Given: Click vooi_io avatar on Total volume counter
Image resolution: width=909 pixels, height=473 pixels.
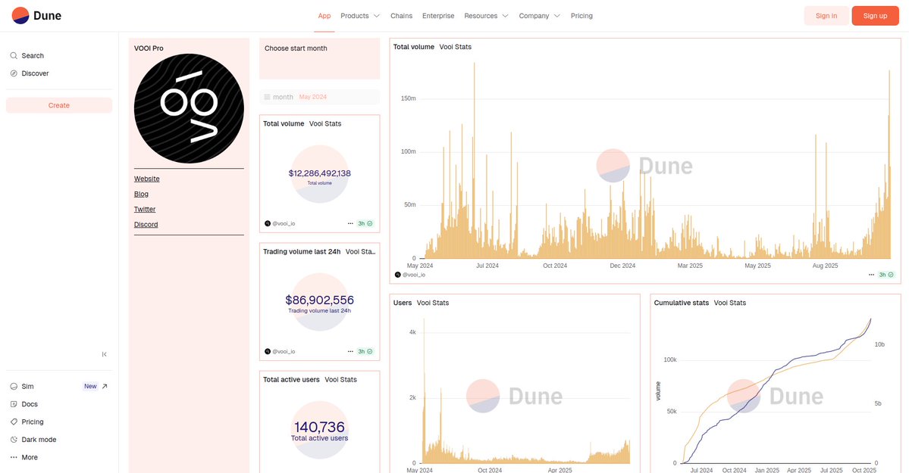Looking at the screenshot, I should pyautogui.click(x=268, y=223).
